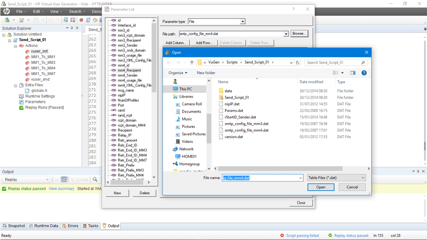Select the data folder icon in file list

[221, 91]
